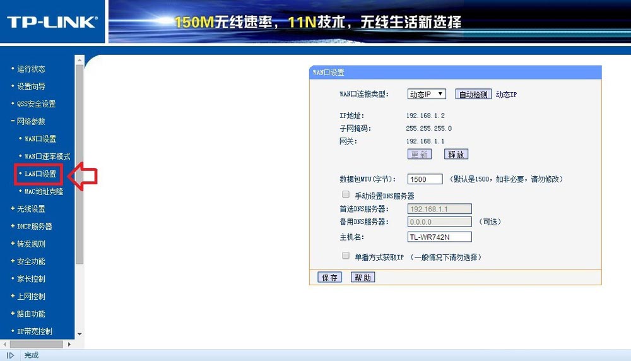
Task: Click the subnet mask 255.255.255.0
Action: pyautogui.click(x=428, y=128)
